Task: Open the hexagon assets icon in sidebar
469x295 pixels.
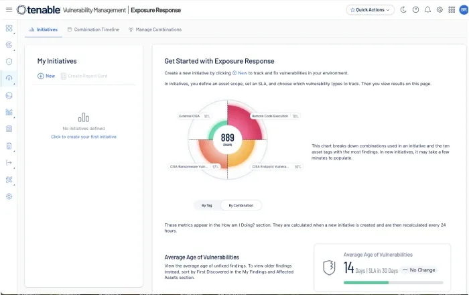Action: point(9,95)
